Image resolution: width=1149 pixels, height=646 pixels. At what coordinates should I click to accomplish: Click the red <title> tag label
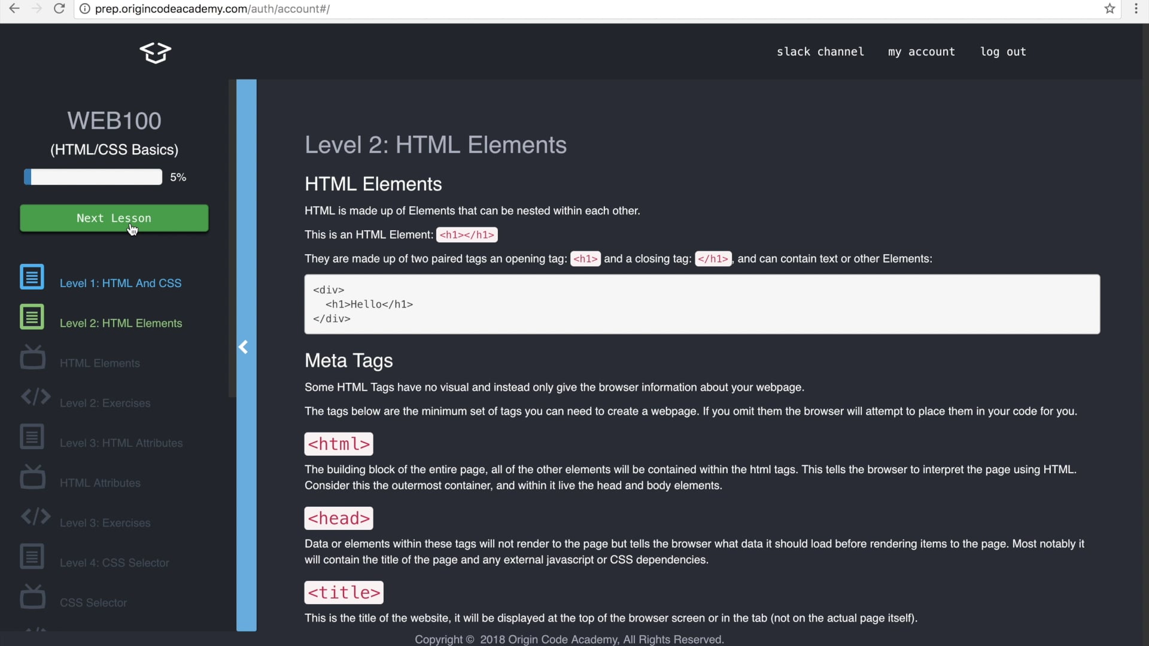(344, 592)
